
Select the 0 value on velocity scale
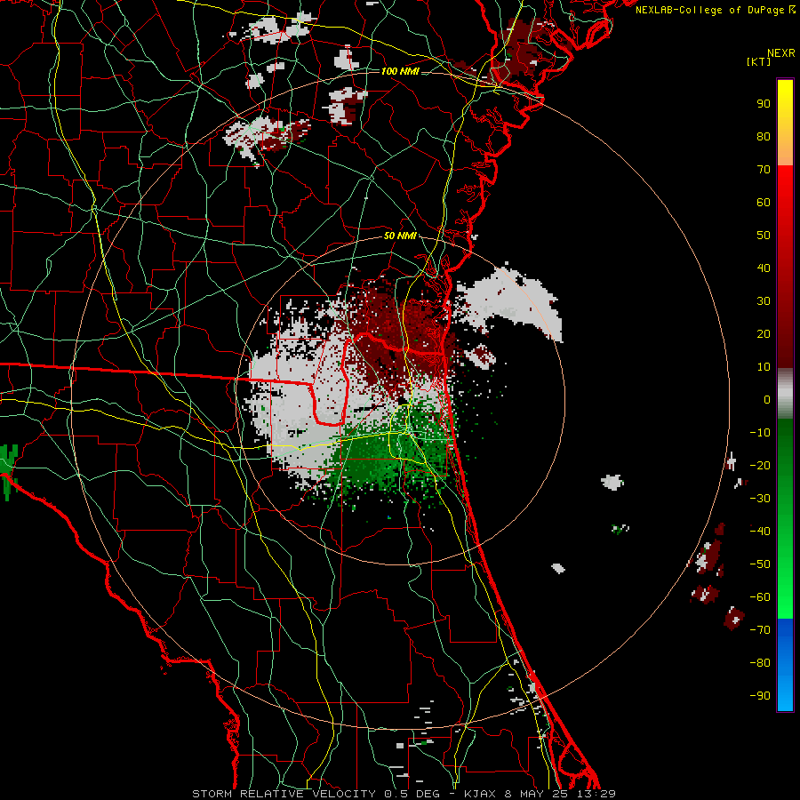[x=767, y=399]
